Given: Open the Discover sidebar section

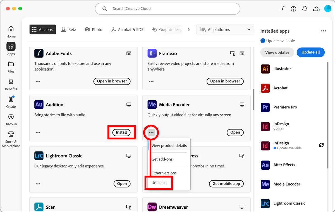Looking at the screenshot, I should (11, 120).
